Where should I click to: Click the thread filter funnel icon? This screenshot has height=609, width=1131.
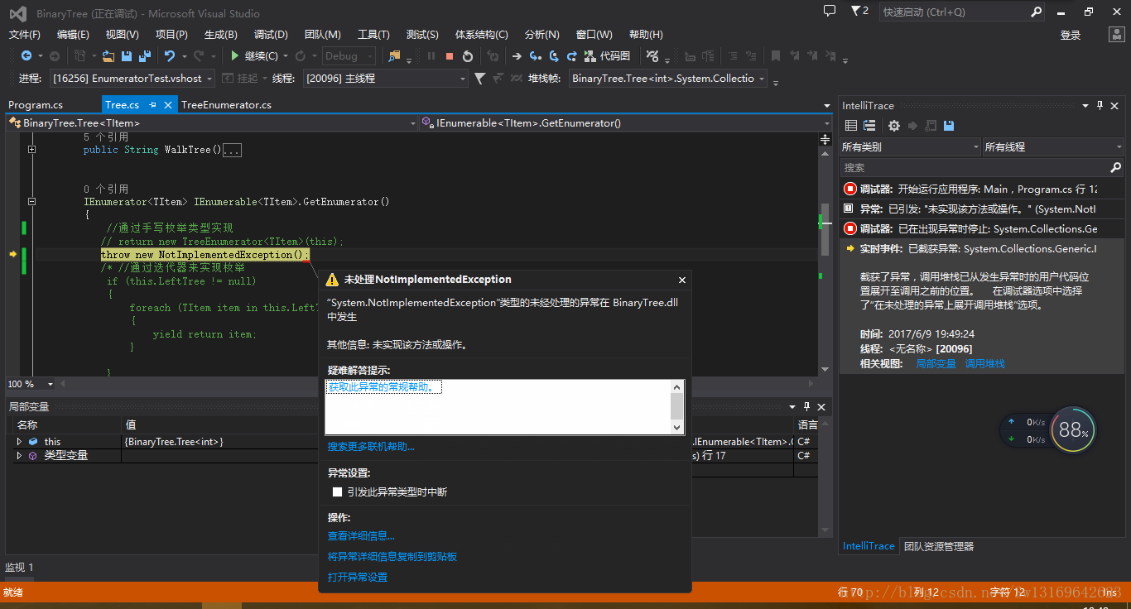(479, 79)
